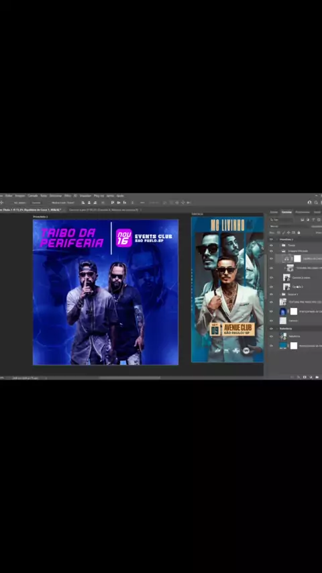The width and height of the screenshot is (322, 573).
Task: Open the Plug-ins menu
Action: tap(99, 195)
